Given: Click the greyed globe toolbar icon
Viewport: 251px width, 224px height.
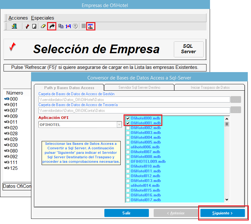Looking at the screenshot, I should pyautogui.click(x=75, y=26).
